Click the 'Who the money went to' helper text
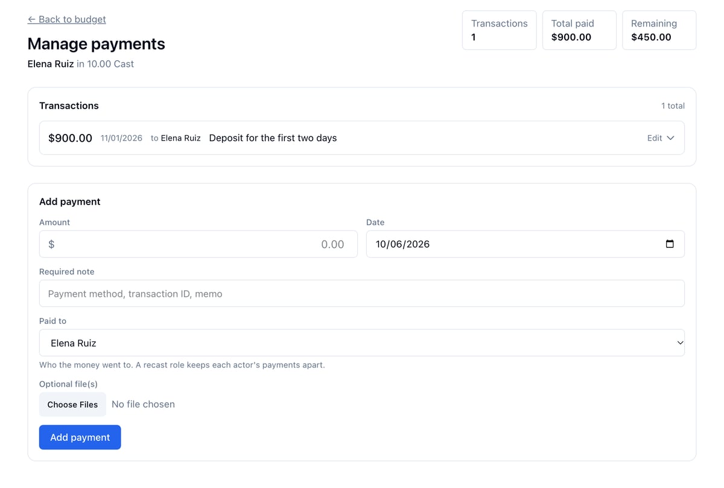724x488 pixels. (182, 365)
